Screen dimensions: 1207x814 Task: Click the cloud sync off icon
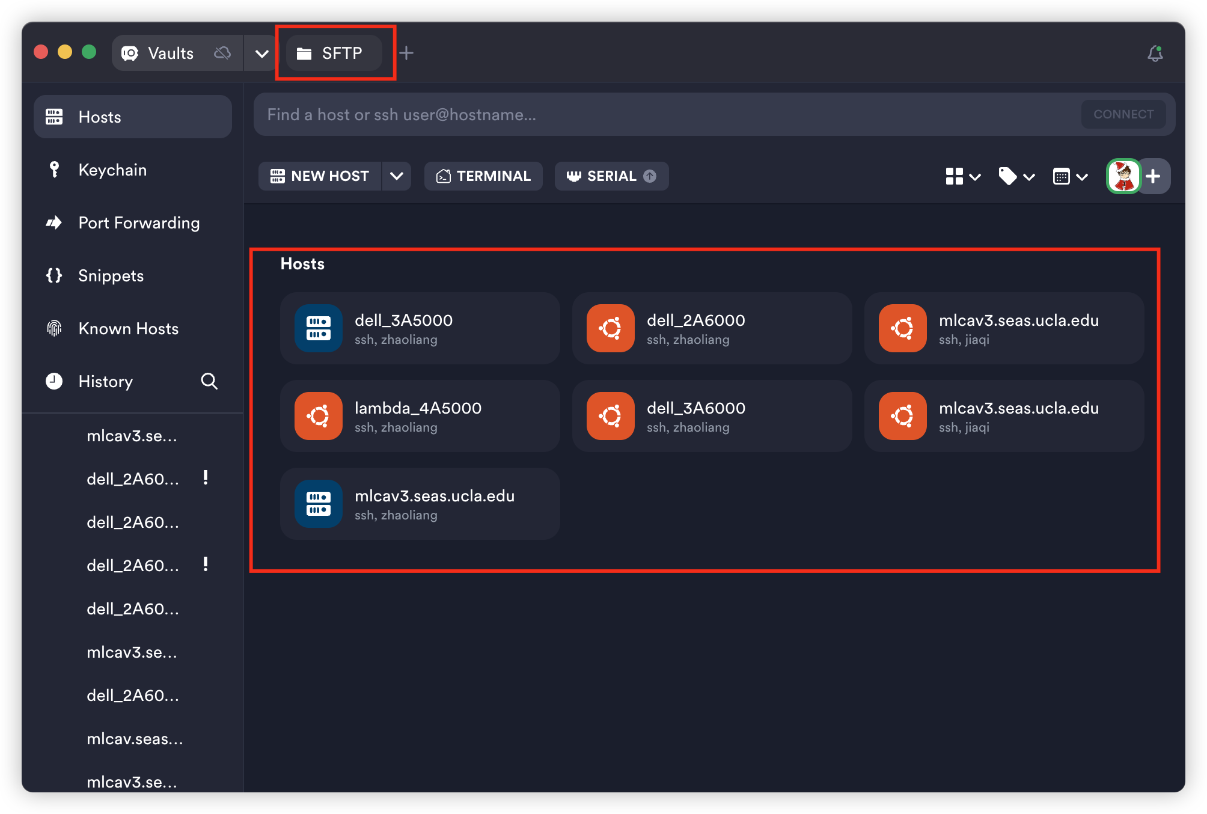(222, 54)
